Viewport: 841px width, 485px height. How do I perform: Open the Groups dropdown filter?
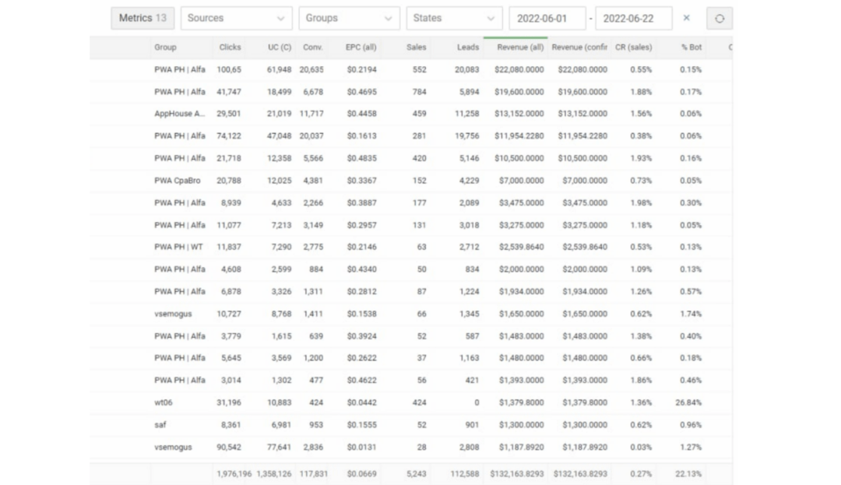tap(348, 18)
